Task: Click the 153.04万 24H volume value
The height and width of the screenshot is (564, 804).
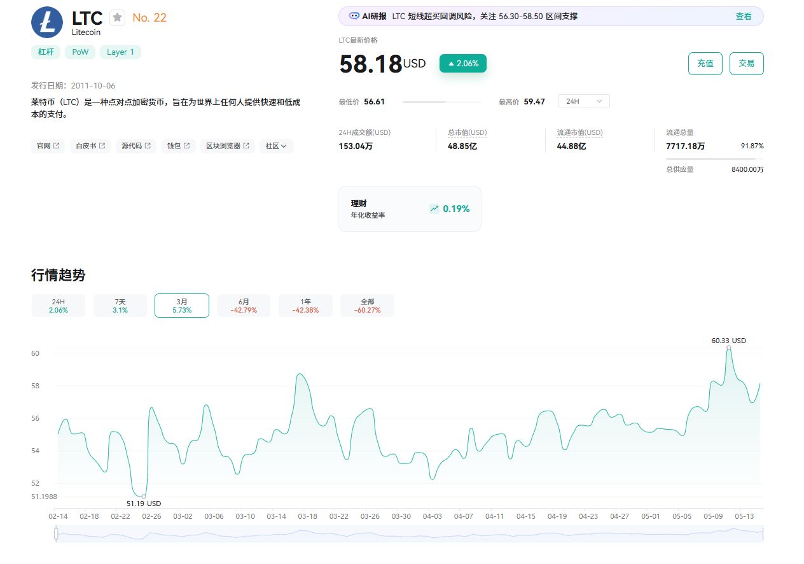Action: point(356,146)
